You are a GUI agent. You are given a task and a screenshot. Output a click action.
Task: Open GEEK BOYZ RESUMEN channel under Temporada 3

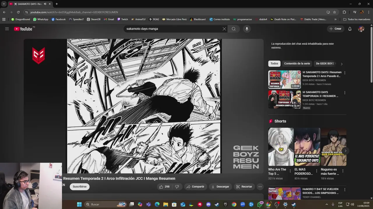314,100
